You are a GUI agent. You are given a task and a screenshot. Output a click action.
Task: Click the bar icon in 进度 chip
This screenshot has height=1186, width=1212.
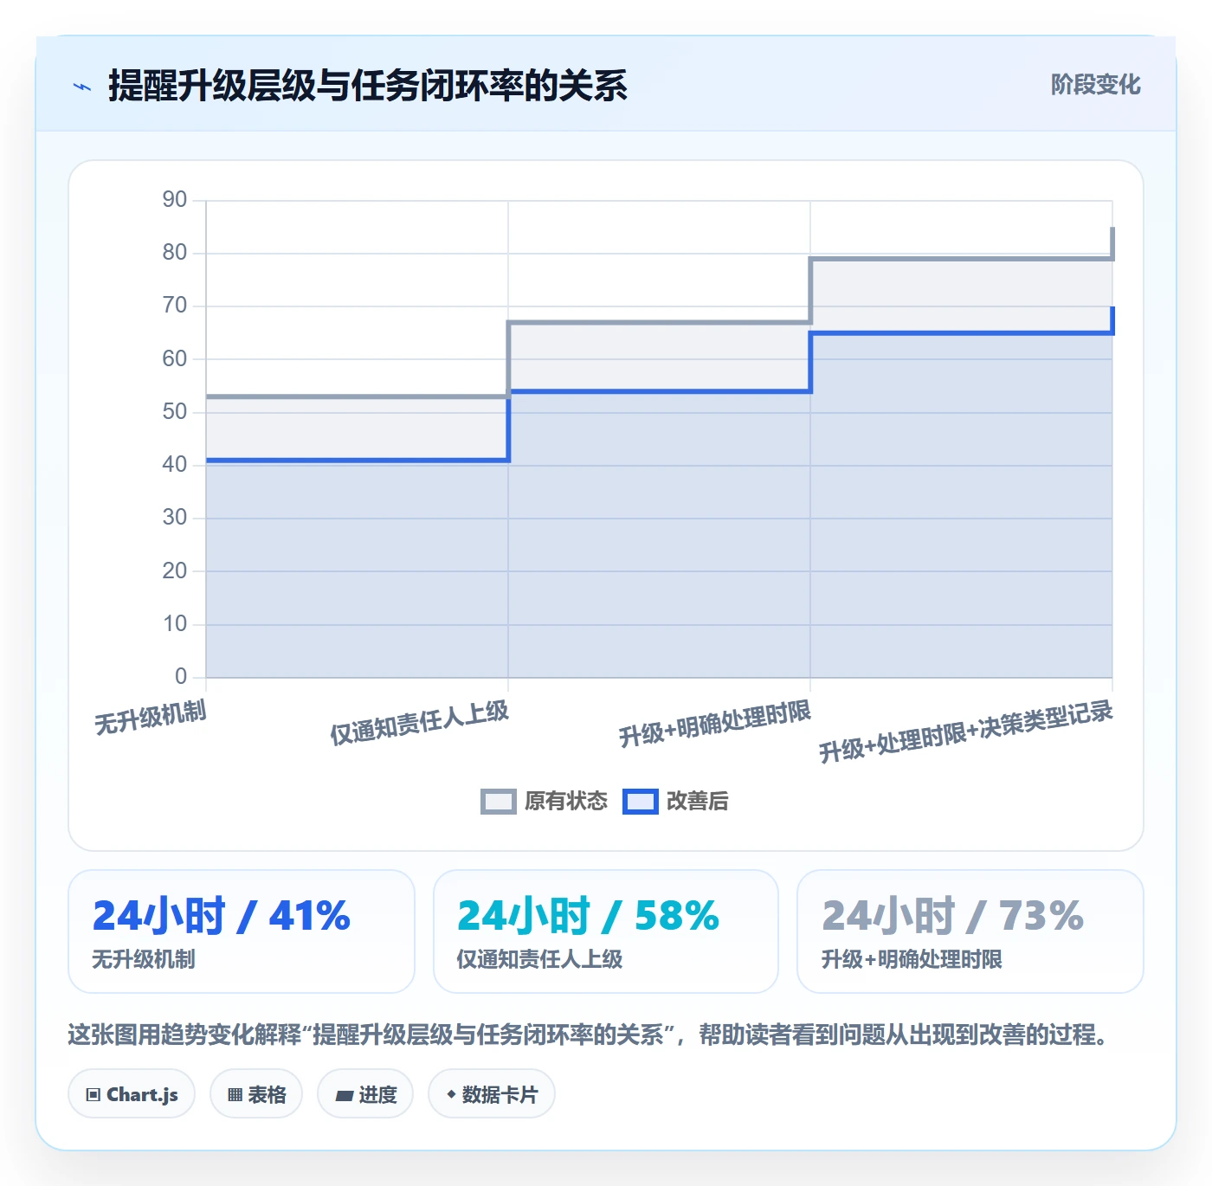point(344,1096)
